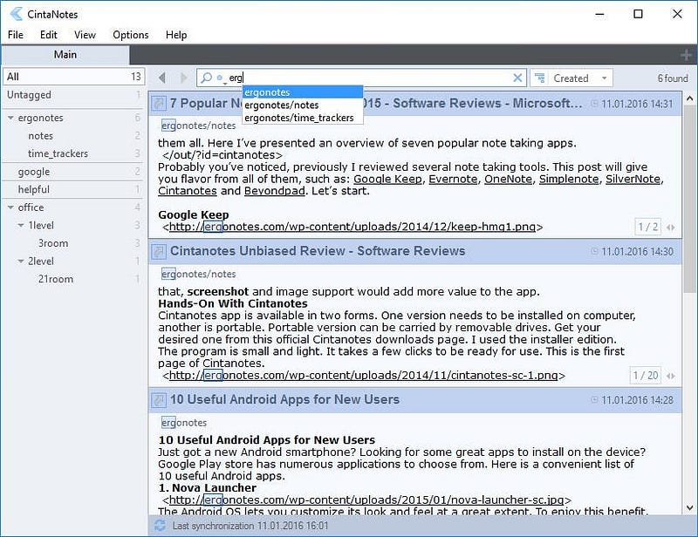This screenshot has width=698, height=537.
Task: Click Last synchronization status text
Action: (250, 526)
